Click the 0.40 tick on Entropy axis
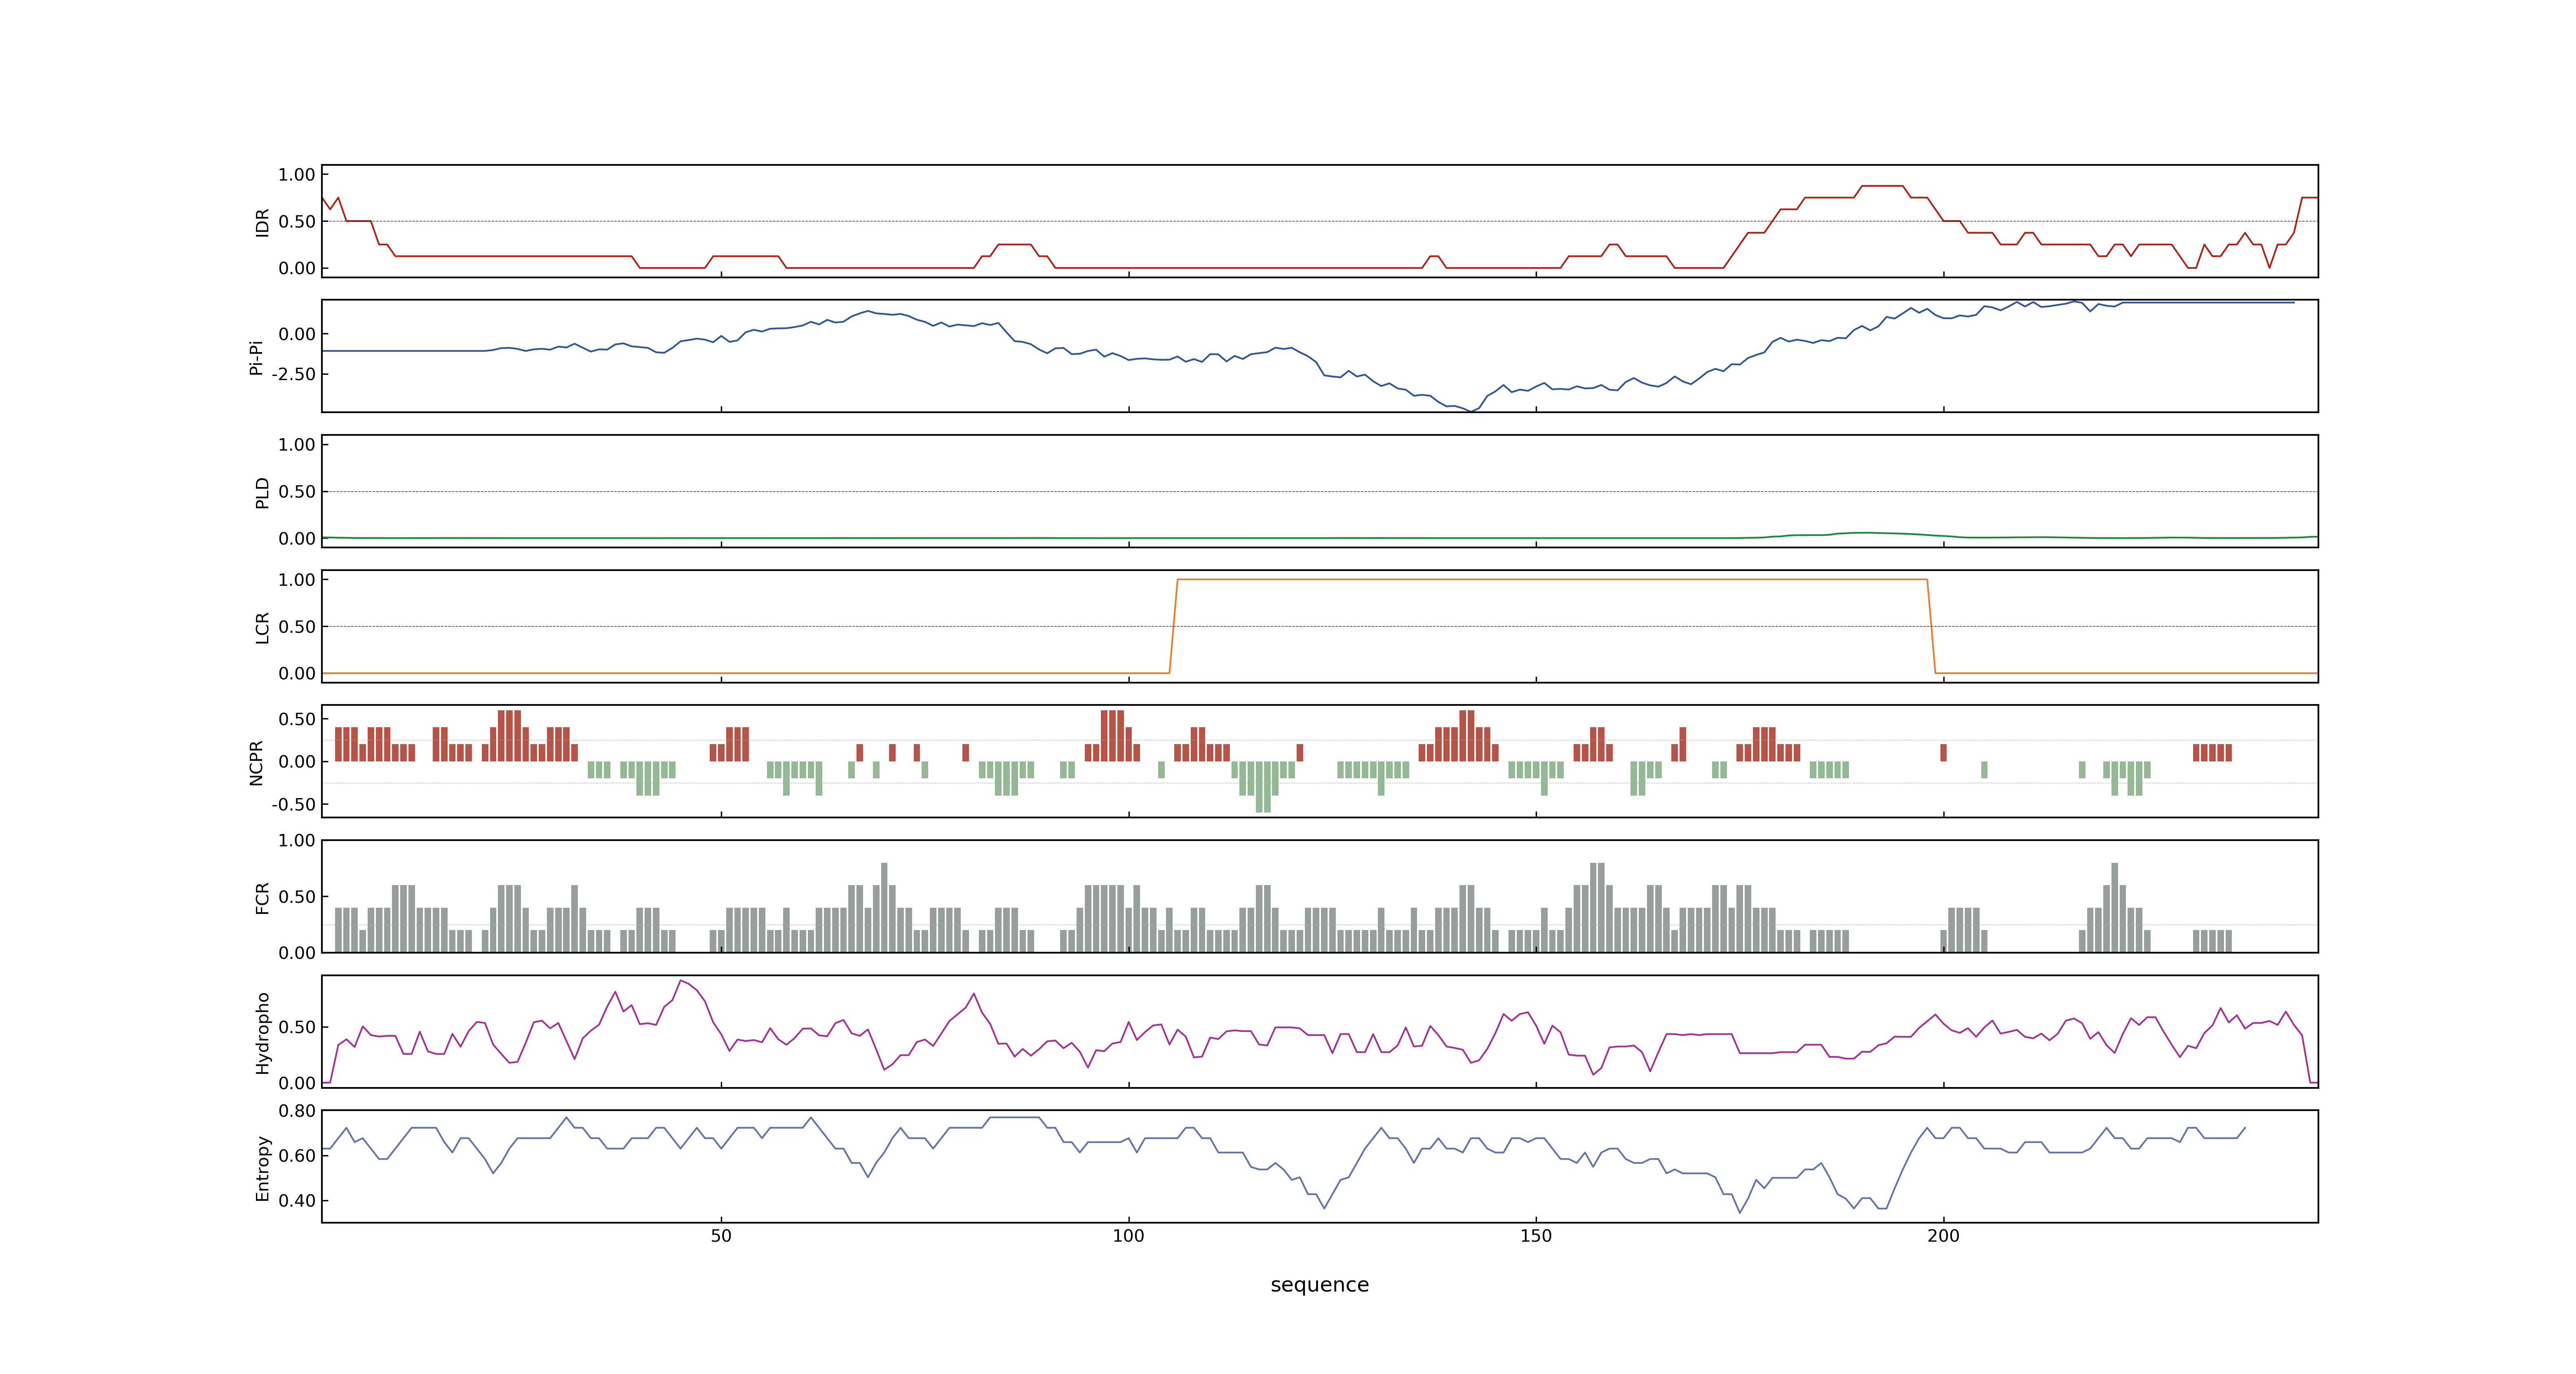The image size is (2576, 1374). (x=297, y=1200)
